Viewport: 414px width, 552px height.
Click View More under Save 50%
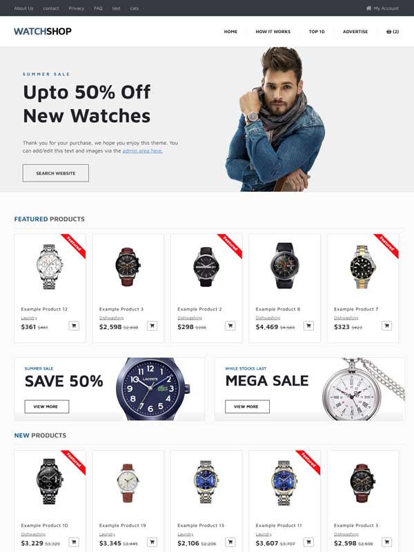pos(47,406)
